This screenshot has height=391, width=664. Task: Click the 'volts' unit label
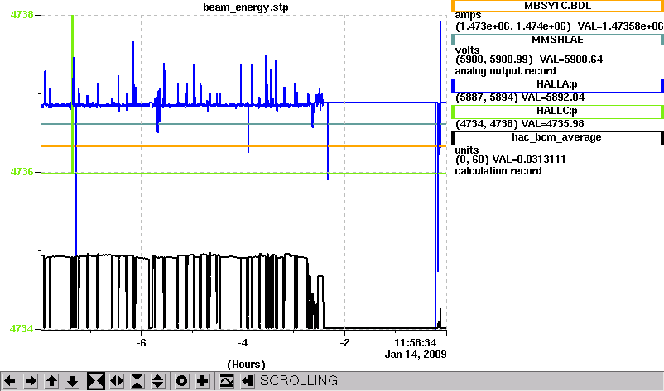pyautogui.click(x=467, y=50)
